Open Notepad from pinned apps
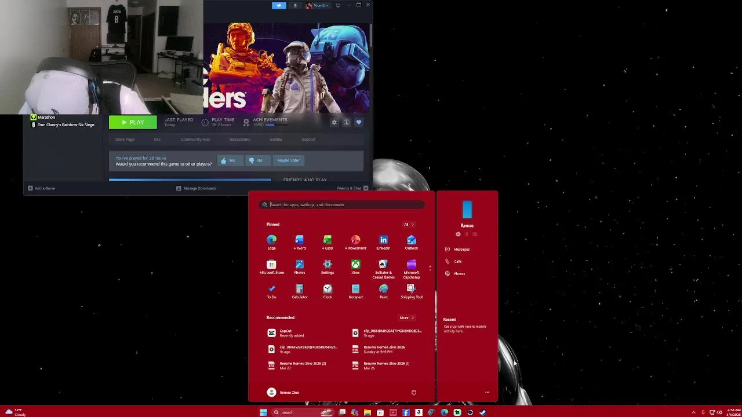 355,291
